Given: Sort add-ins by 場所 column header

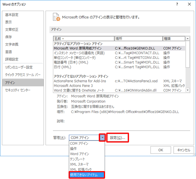Looking at the screenshot, I should point(138,38).
